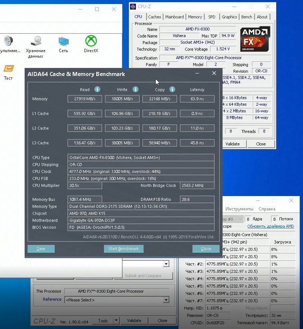Click the BIOS Version FD field
The image size is (303, 329).
pos(141,227)
